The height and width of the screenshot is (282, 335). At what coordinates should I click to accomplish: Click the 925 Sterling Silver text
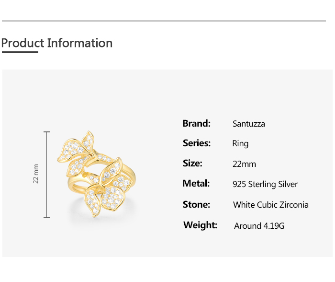[265, 184]
